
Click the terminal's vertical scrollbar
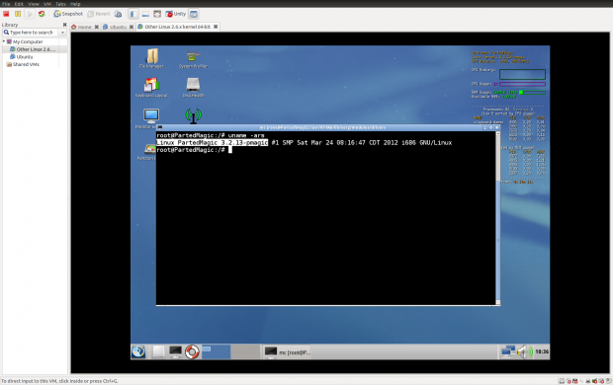click(498, 218)
